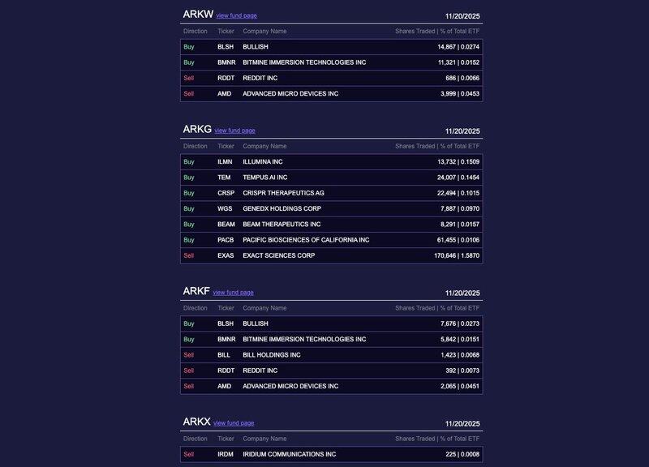Screen dimensions: 649x467
Task: Click Ticker column header in ARKW table
Action: (x=226, y=32)
